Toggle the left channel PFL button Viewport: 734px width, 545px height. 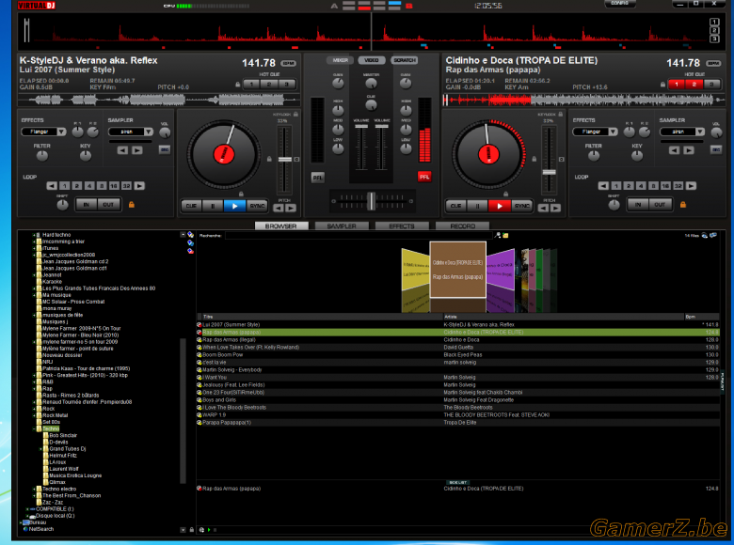tap(317, 178)
